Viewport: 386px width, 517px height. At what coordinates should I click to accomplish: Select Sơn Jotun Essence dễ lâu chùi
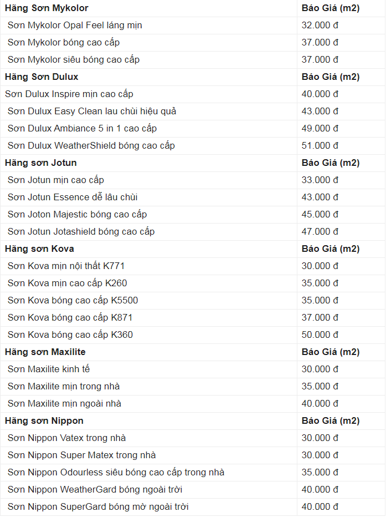pos(73,197)
